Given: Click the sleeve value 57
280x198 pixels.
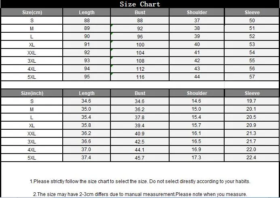Looking at the screenshot, I should coord(252,77).
